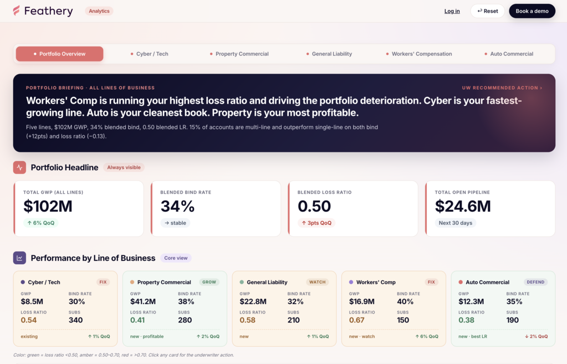
Task: Open the Blended Bind Rate 34% card
Action: point(216,209)
